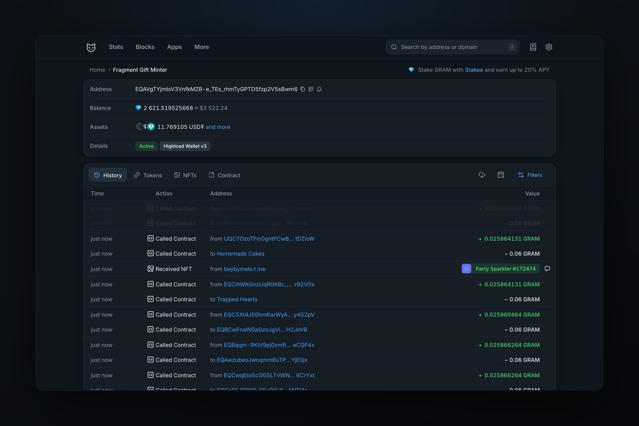Click the Received NFT action icon
Screen dimensions: 639x426
pos(151,269)
